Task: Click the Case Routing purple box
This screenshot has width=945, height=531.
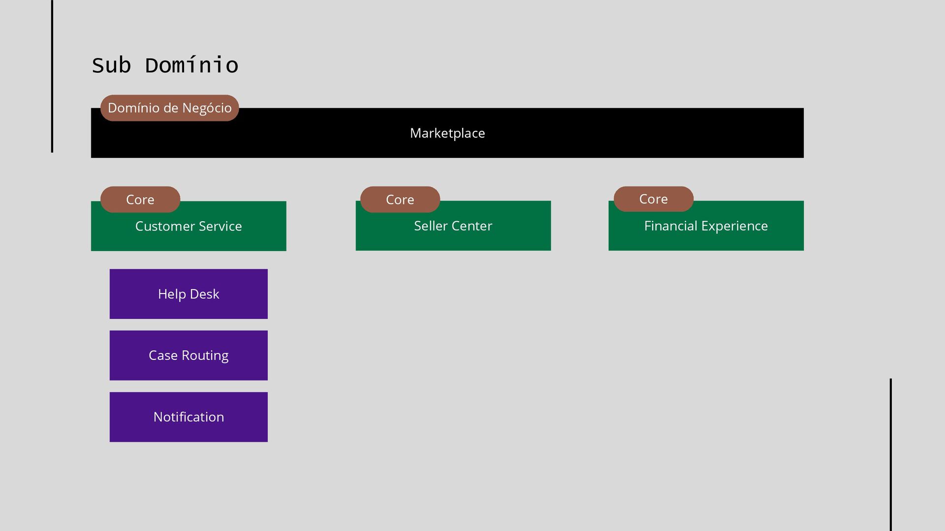Action: 189,355
